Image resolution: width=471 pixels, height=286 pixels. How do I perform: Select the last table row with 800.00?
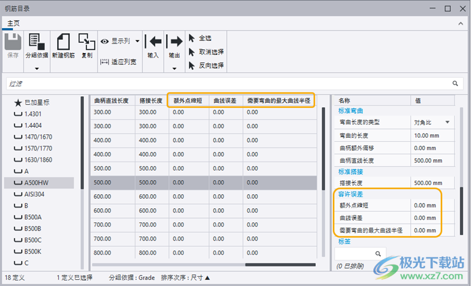point(204,253)
